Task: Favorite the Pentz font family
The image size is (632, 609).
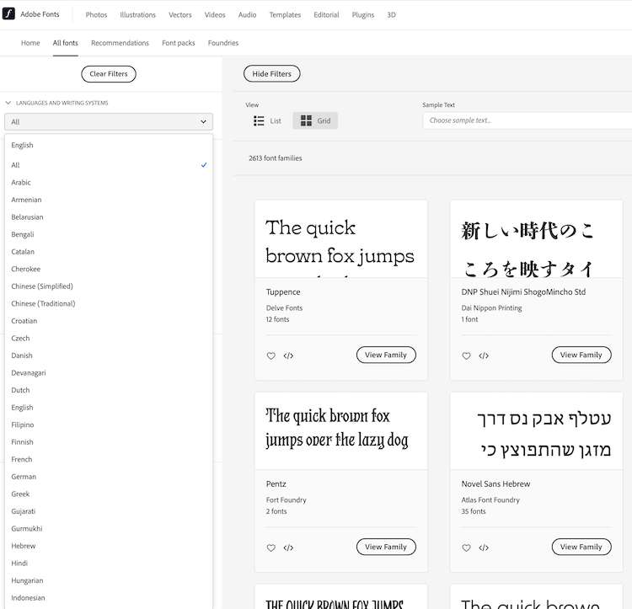Action: tap(270, 548)
